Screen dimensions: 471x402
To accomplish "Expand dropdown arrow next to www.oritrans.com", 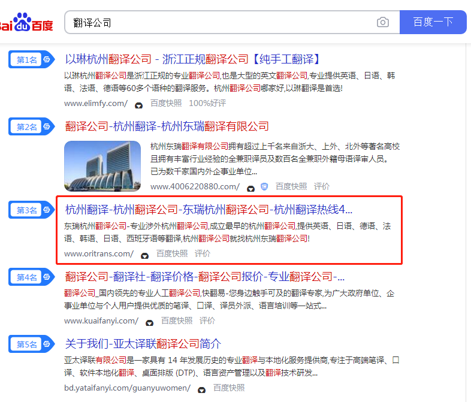I will 145,255.
